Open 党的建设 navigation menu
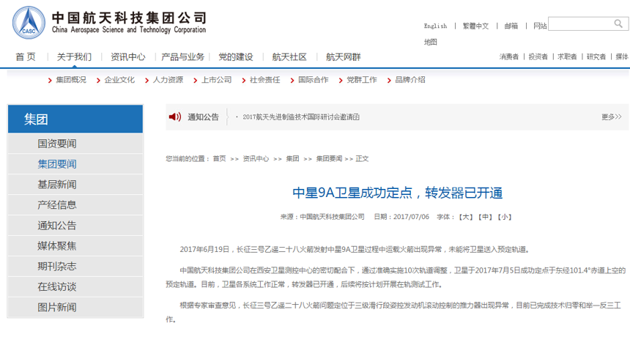Image resolution: width=630 pixels, height=337 pixels. coord(235,57)
